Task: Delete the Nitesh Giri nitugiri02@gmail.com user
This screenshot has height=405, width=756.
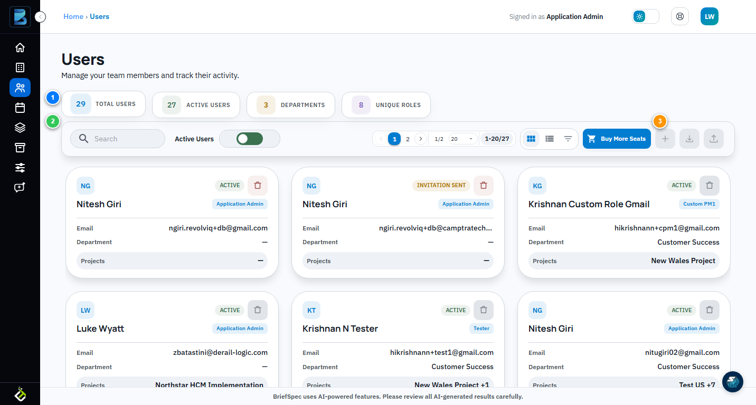Action: pos(710,310)
